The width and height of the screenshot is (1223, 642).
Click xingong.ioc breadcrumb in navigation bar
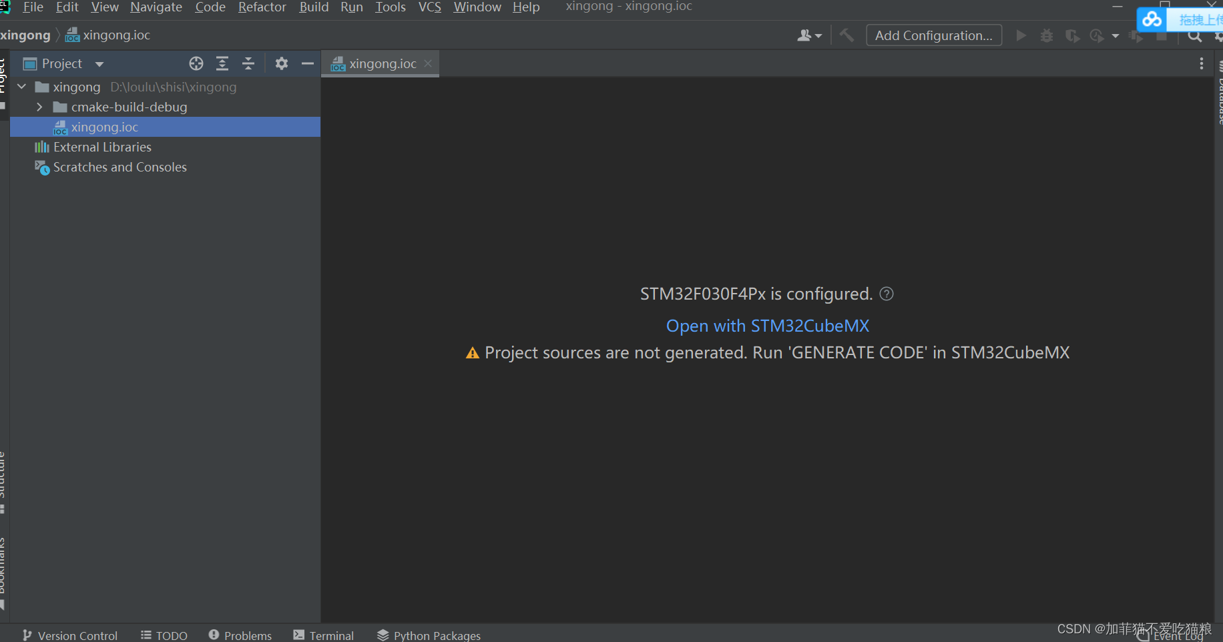coord(108,35)
